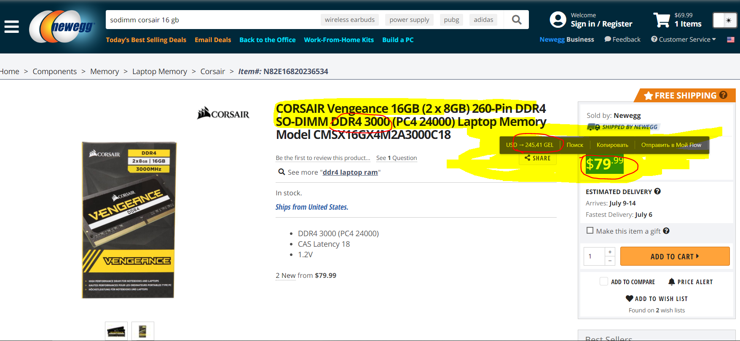Click Sign in / Register
This screenshot has width=740, height=341.
pos(601,24)
